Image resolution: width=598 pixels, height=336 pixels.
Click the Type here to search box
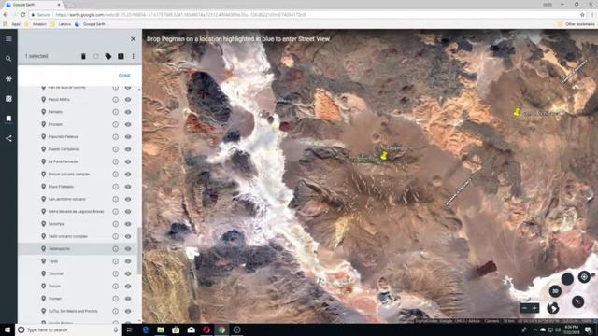click(x=68, y=329)
